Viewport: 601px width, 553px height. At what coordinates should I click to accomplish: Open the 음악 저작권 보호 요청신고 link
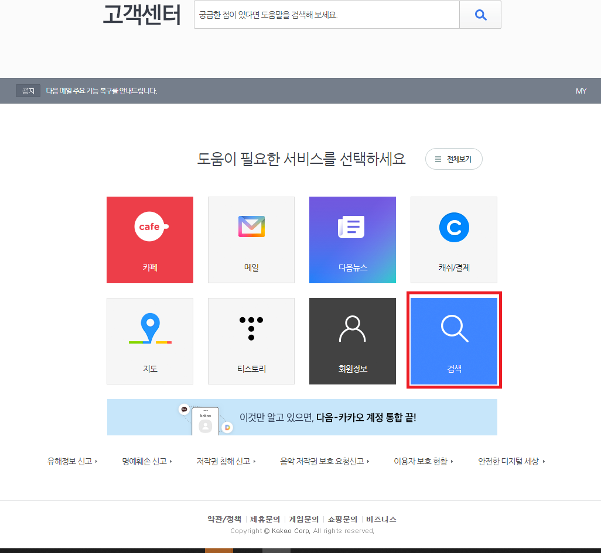[x=325, y=461]
